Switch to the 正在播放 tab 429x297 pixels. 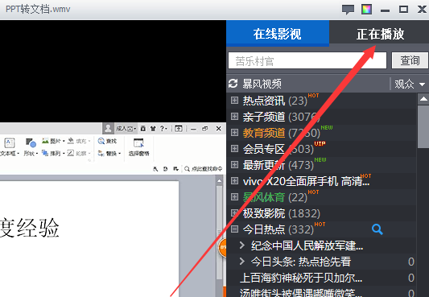[x=380, y=34]
